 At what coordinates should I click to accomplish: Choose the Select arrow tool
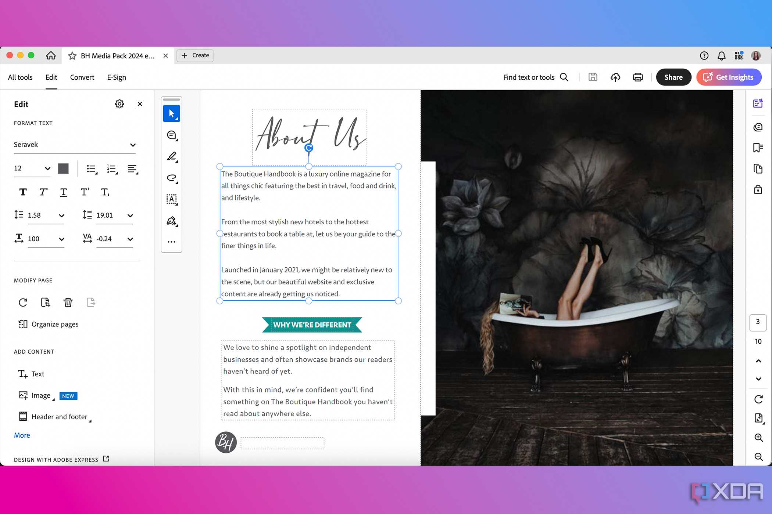[171, 113]
